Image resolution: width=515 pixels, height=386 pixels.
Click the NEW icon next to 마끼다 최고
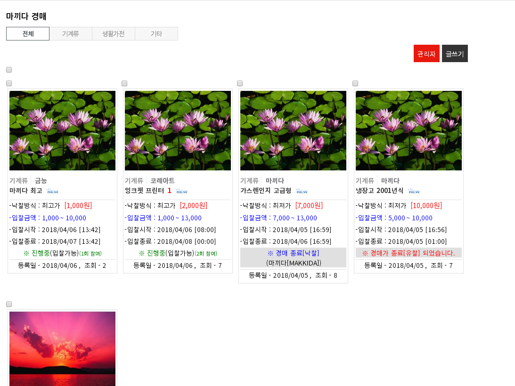(52, 191)
